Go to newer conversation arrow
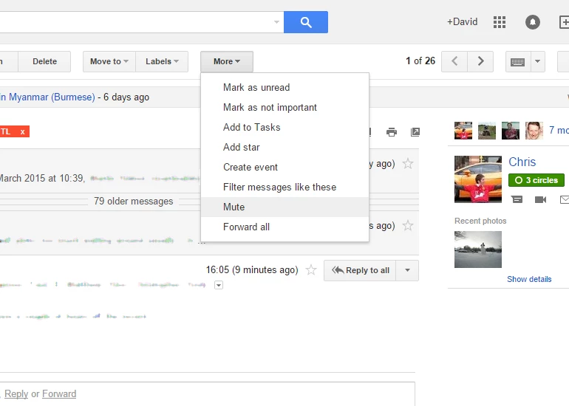569x406 pixels. 454,61
